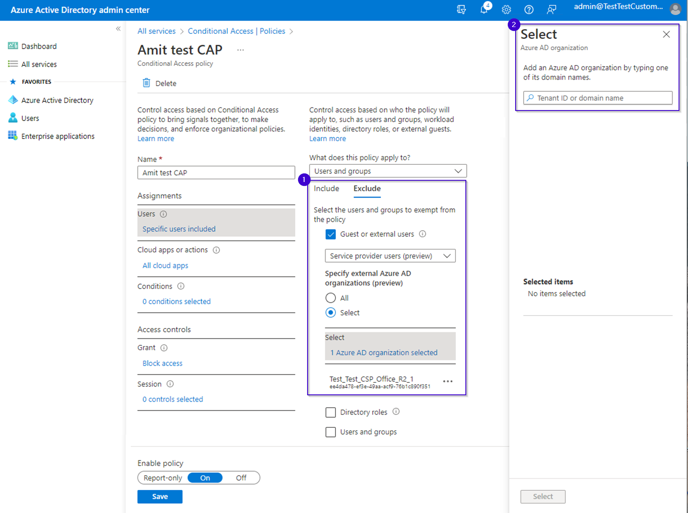The width and height of the screenshot is (688, 513).
Task: Switch to the Exclude tab
Action: [x=367, y=188]
